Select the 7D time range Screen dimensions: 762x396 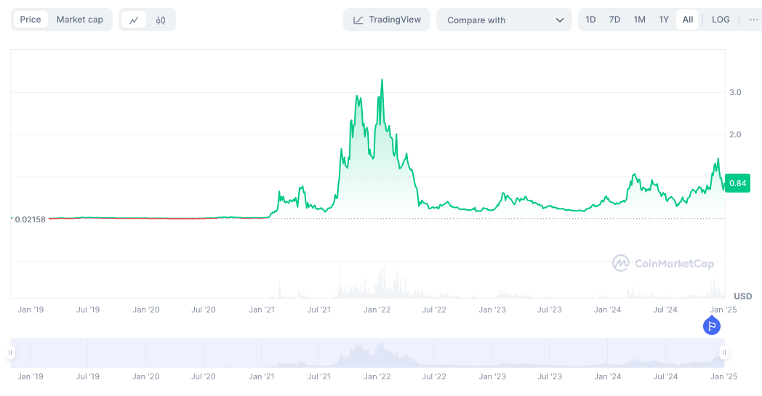pos(614,20)
